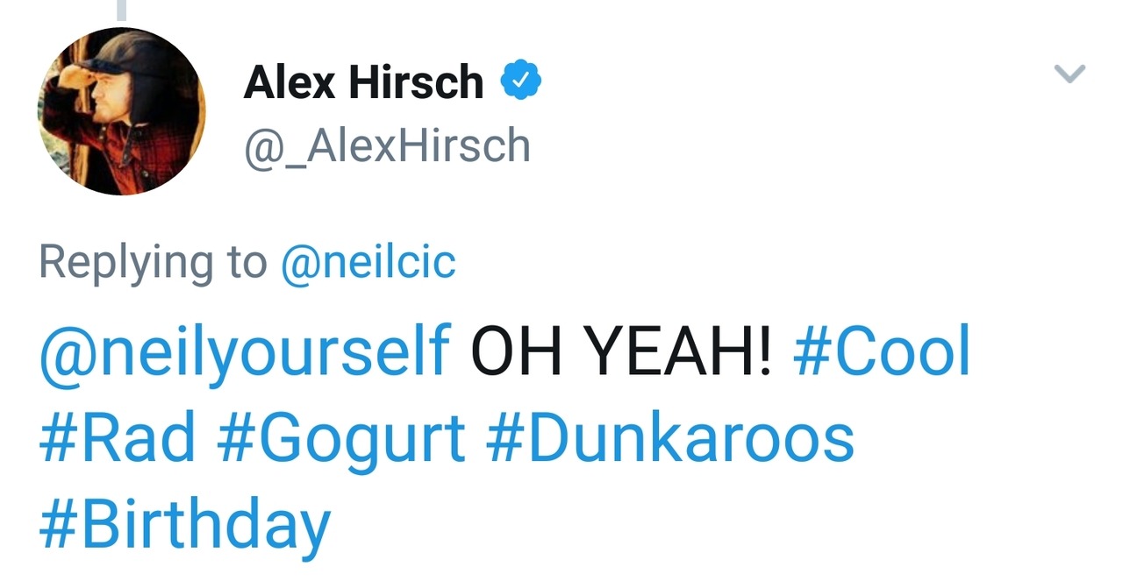Select the #Dunkaroos hashtag
This screenshot has width=1123, height=581.
(x=669, y=437)
